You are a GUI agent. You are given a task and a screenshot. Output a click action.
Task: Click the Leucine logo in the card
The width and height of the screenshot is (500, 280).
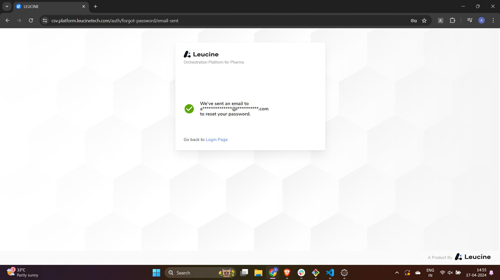click(x=201, y=54)
